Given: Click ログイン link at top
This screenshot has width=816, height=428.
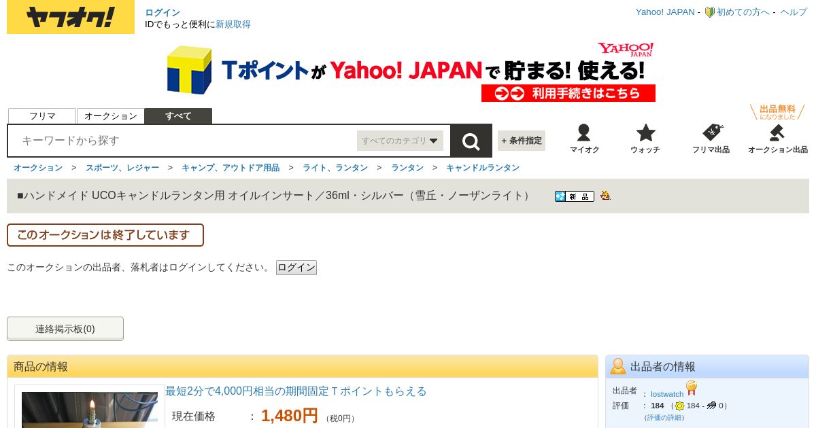Looking at the screenshot, I should (163, 12).
